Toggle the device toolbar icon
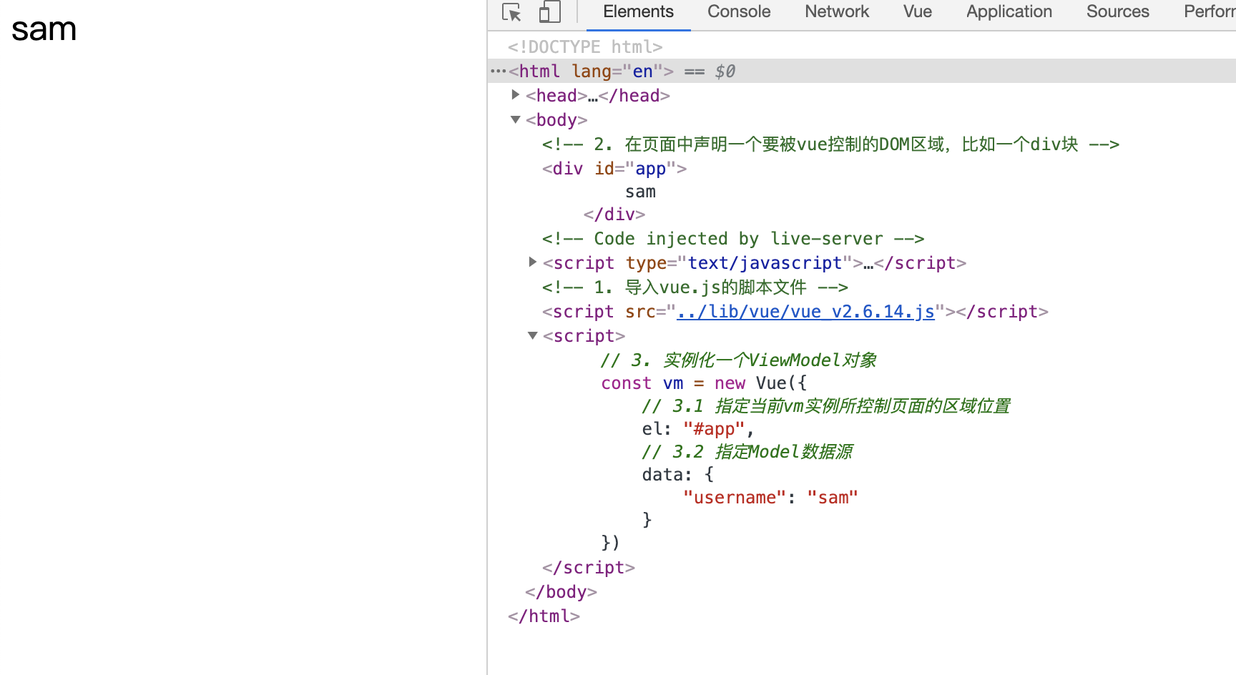Screen dimensions: 1236x675 [549, 12]
